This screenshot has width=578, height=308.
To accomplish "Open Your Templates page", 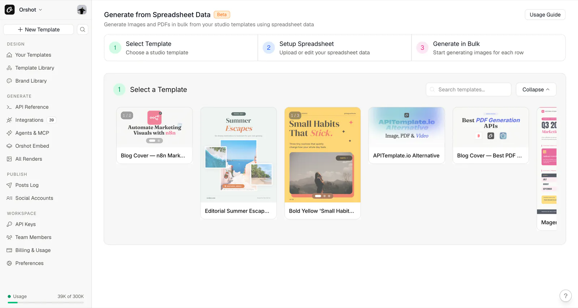I will pyautogui.click(x=33, y=55).
